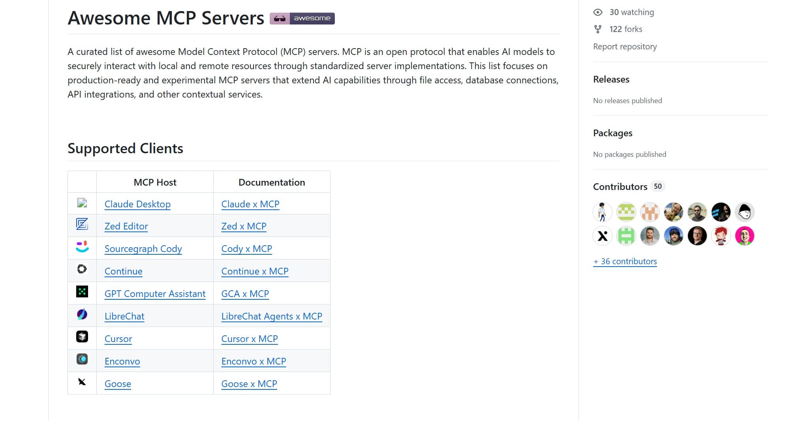Open the GPT Computer Assistant link
The image size is (787, 421).
tap(155, 294)
